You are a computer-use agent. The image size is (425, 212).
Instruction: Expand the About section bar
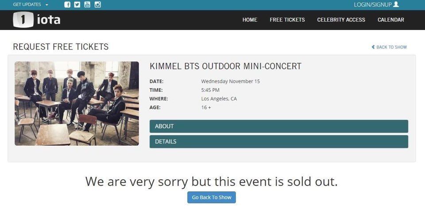point(278,126)
